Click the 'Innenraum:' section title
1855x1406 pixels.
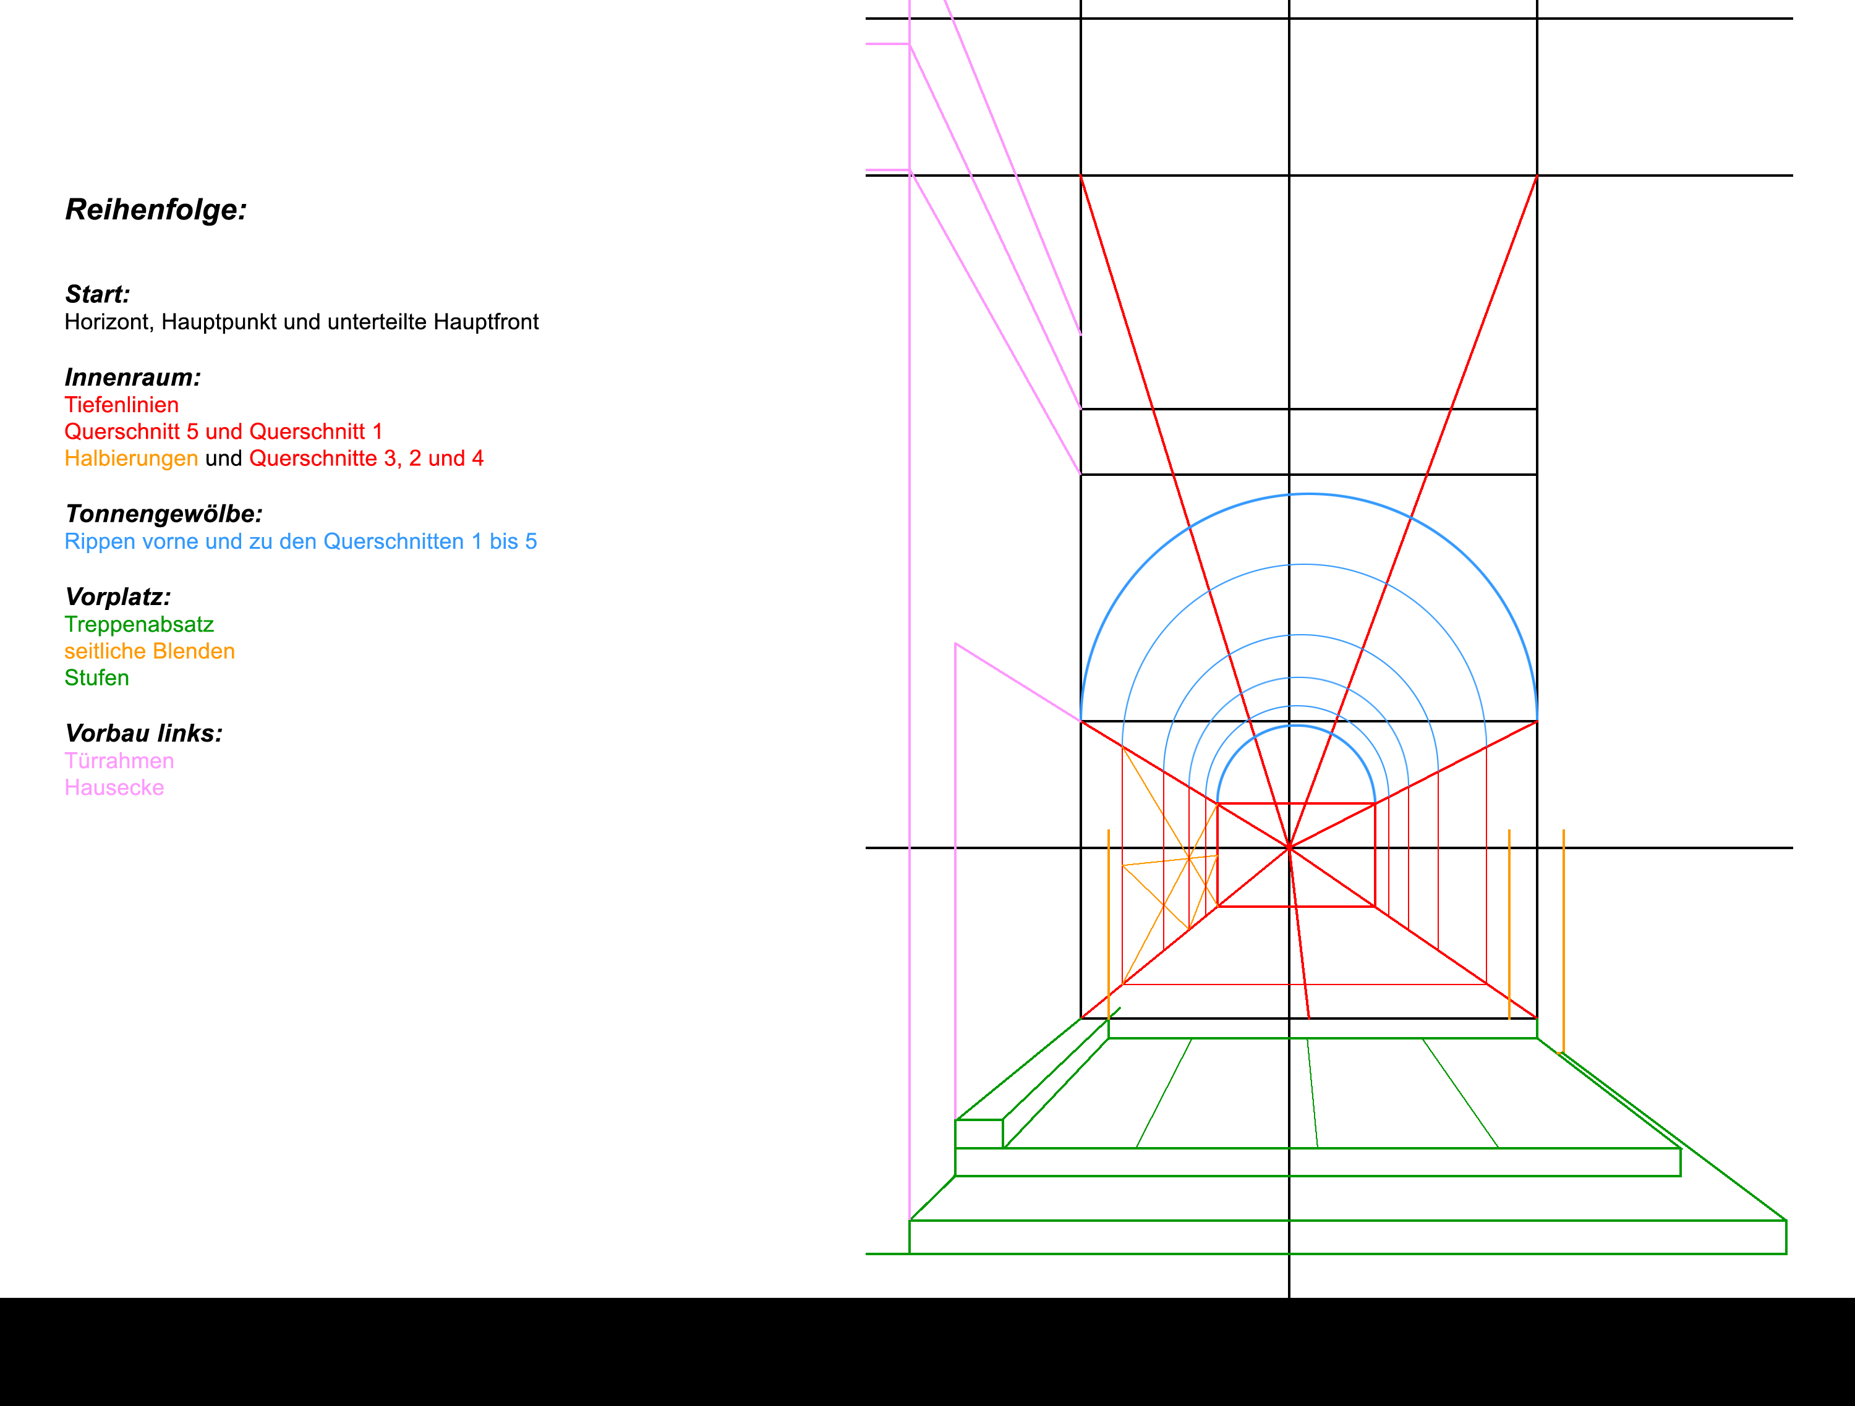132,377
